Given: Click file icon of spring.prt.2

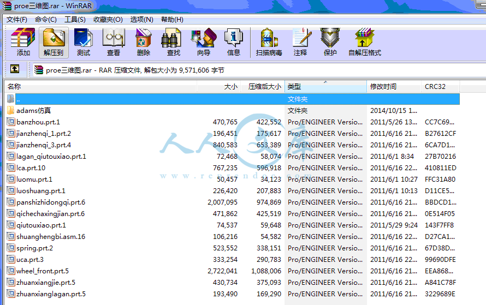Looking at the screenshot, I should (x=11, y=248).
